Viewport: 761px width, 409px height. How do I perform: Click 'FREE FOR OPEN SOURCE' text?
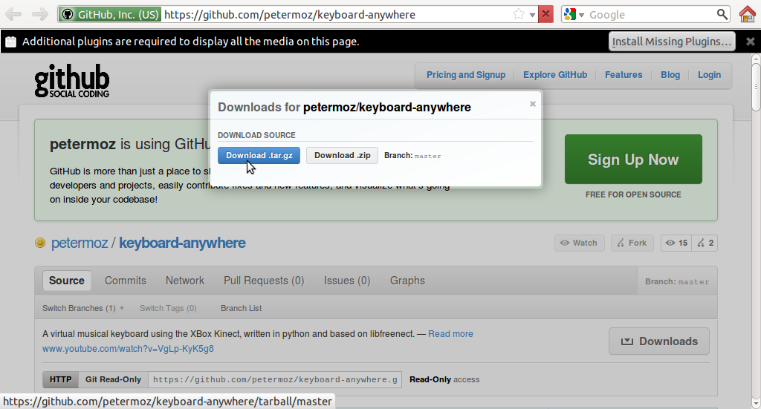633,194
